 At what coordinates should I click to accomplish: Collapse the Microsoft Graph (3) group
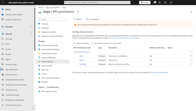(x=75, y=52)
